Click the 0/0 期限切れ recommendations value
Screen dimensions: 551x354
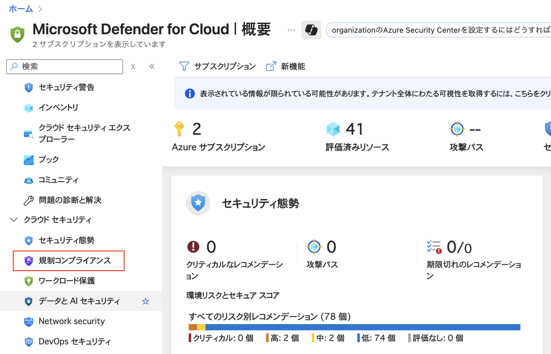[x=459, y=247]
